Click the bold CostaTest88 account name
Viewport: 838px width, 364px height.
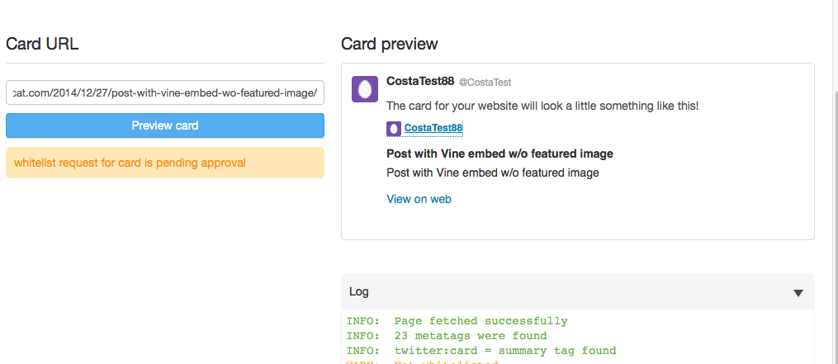[420, 81]
